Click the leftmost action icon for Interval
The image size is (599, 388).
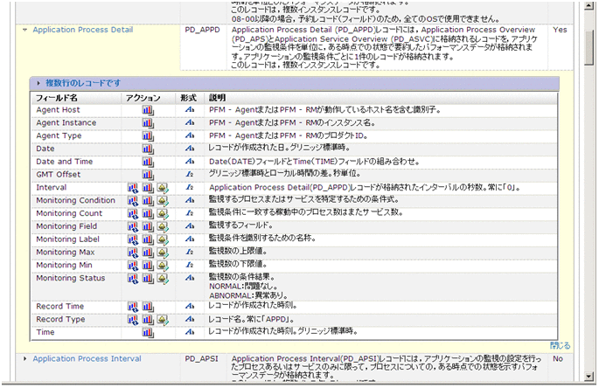(132, 188)
